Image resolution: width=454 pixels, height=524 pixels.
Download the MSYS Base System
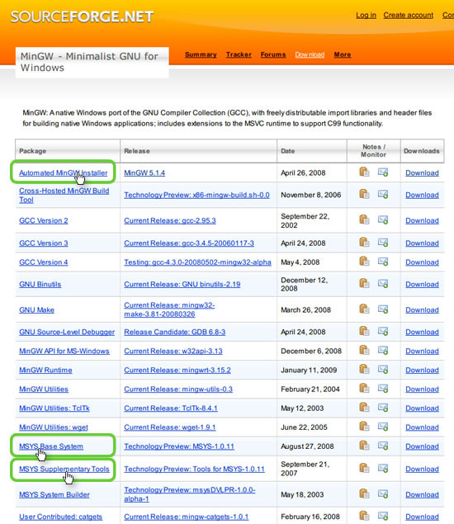click(422, 446)
